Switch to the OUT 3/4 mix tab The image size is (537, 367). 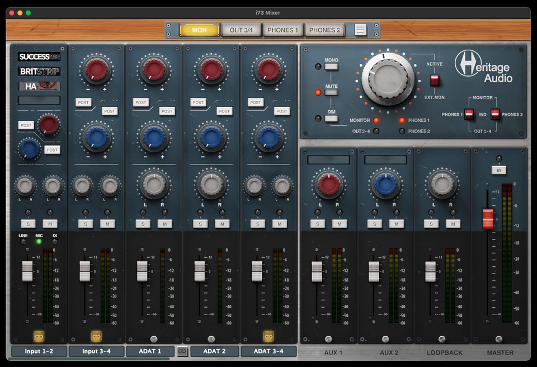pyautogui.click(x=241, y=30)
